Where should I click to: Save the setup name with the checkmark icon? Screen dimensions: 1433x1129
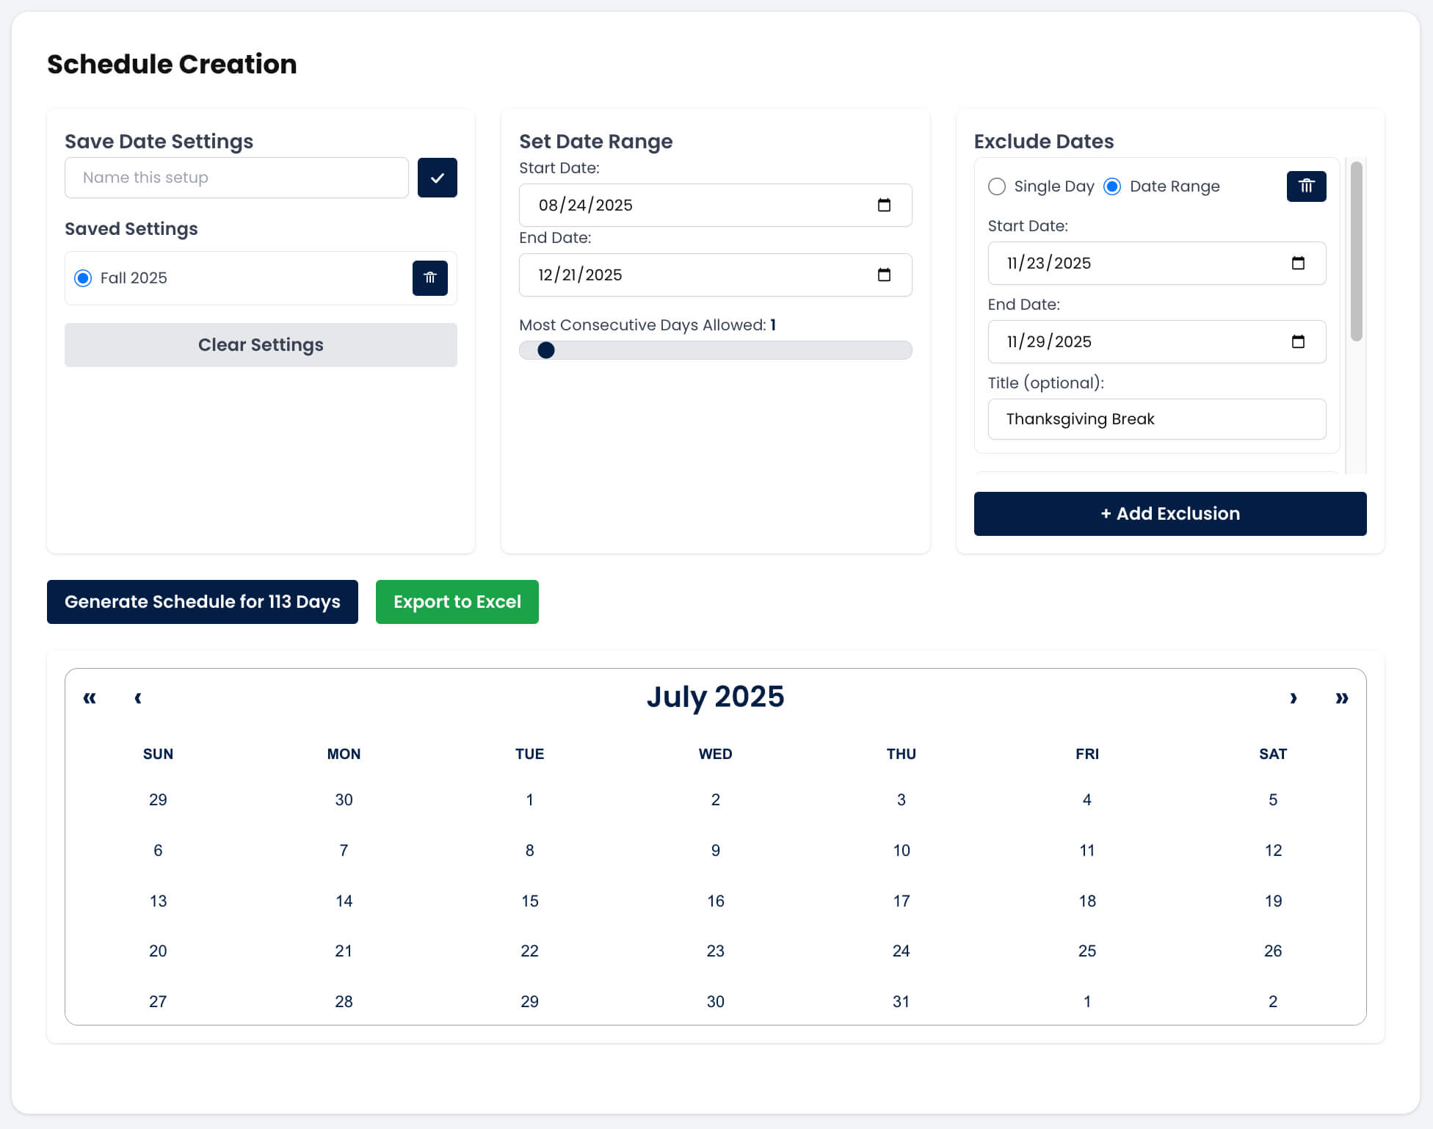click(x=437, y=177)
